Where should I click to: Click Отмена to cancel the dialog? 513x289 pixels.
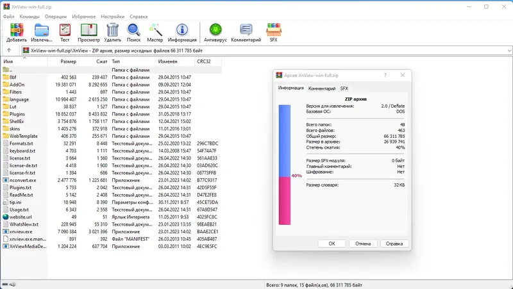[x=363, y=244]
